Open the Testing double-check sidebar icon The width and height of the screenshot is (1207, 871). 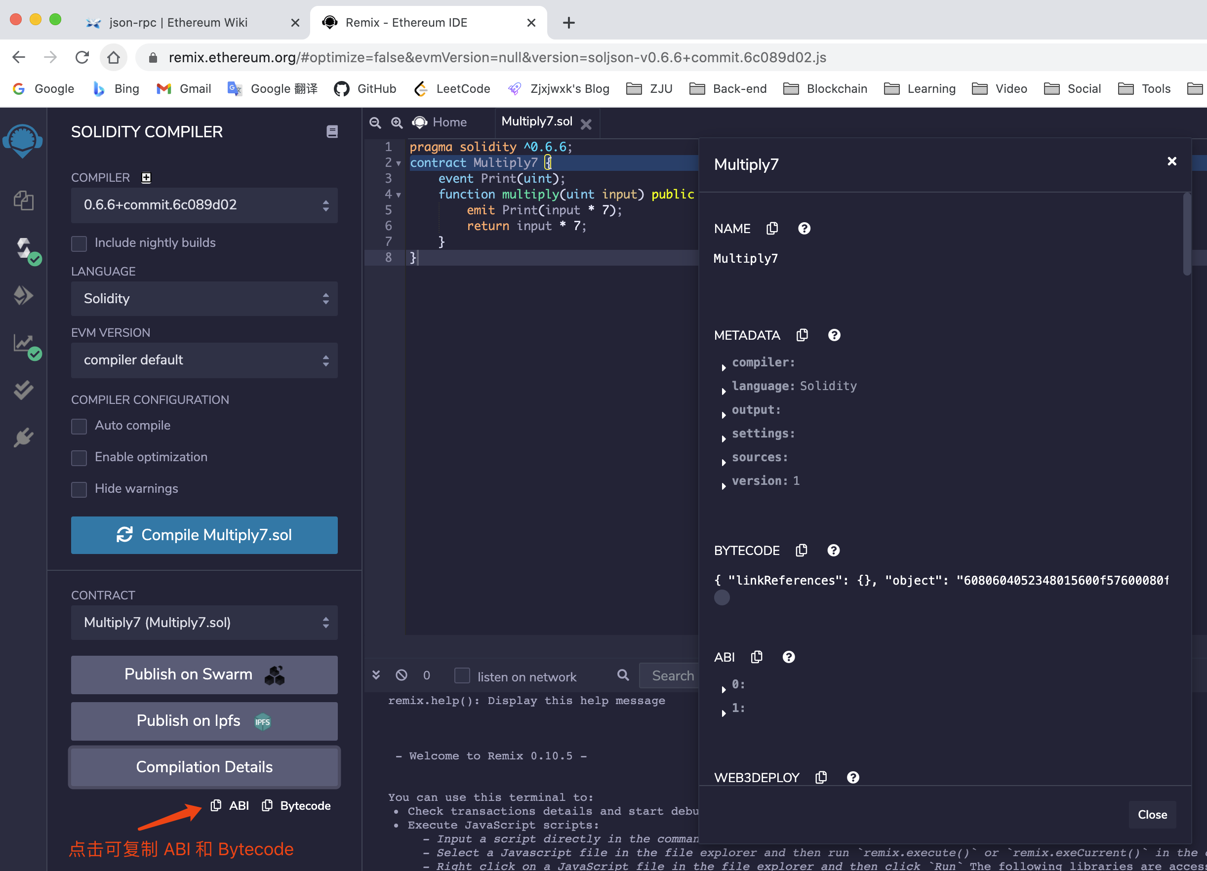tap(23, 390)
